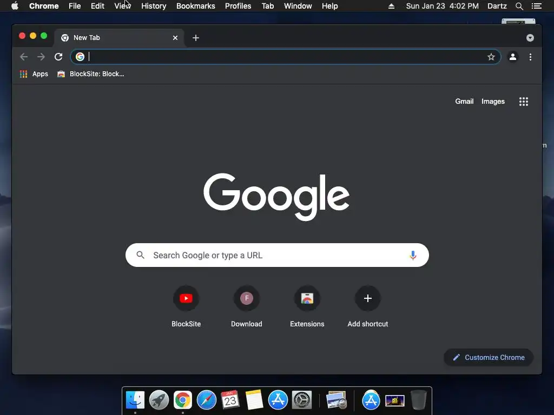
Task: Open the Edit menu
Action: (97, 6)
